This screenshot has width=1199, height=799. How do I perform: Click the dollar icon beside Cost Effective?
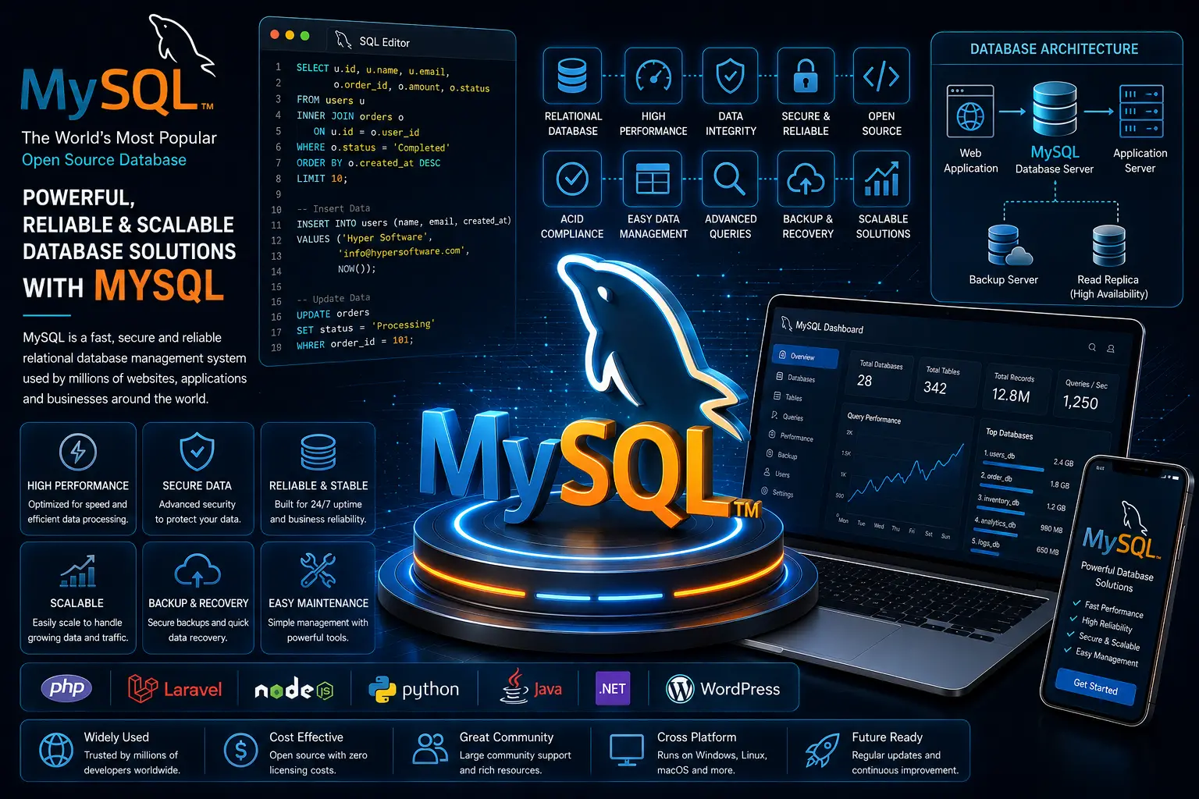(240, 751)
